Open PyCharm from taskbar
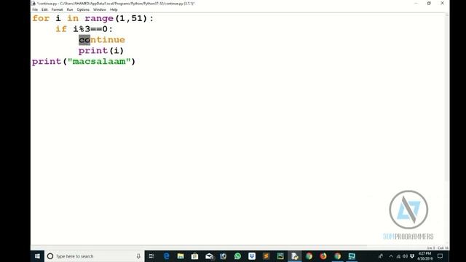Image resolution: width=466 pixels, height=262 pixels. click(x=280, y=256)
